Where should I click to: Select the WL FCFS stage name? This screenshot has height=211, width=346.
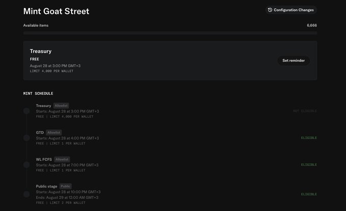point(44,160)
